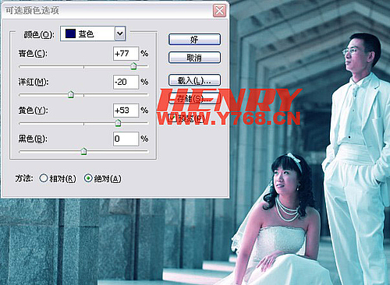Click the 可选颜色选项 title text

[32, 10]
